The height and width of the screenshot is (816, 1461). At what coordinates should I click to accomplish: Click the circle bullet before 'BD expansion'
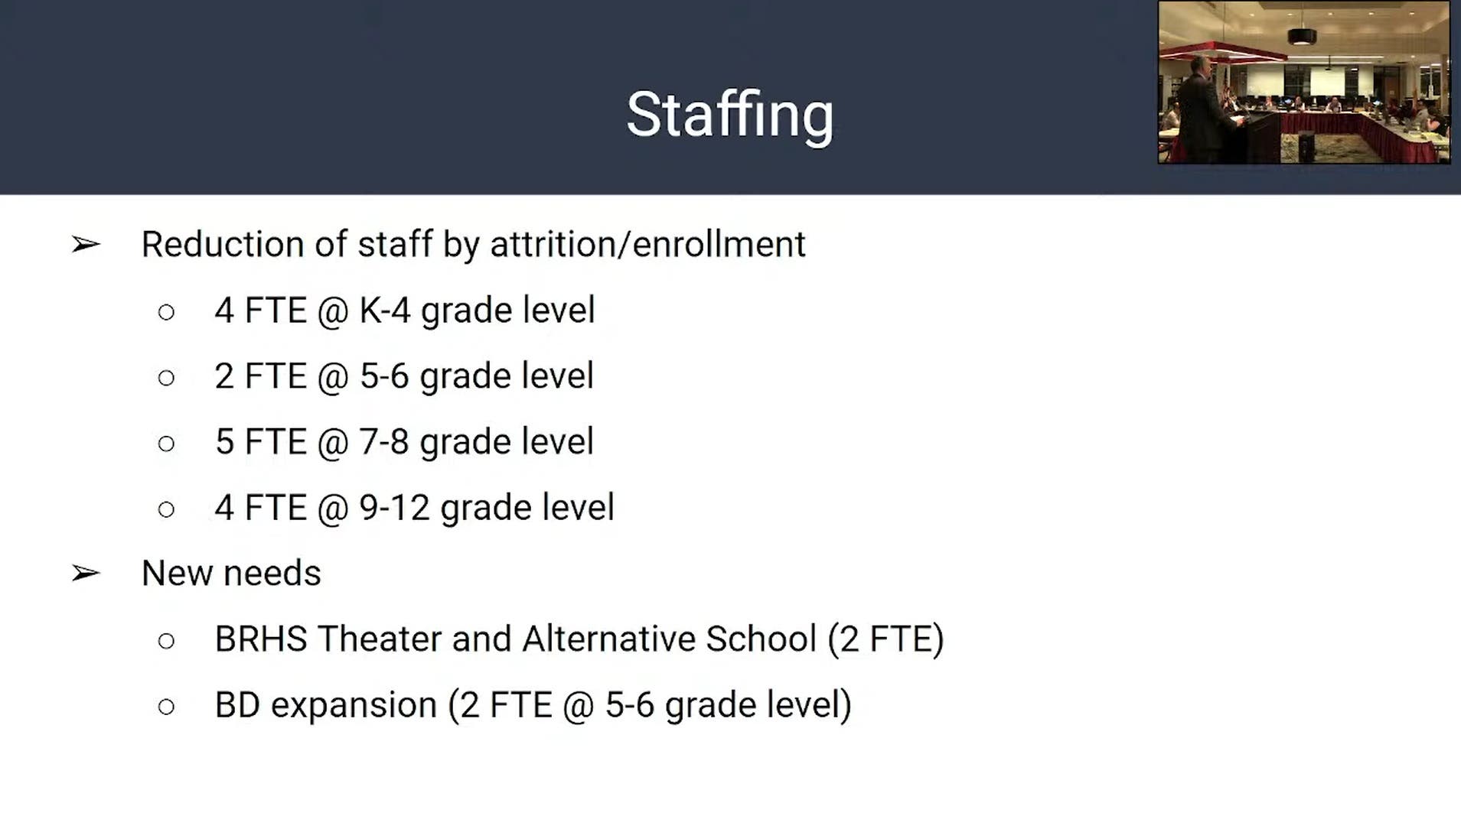166,707
